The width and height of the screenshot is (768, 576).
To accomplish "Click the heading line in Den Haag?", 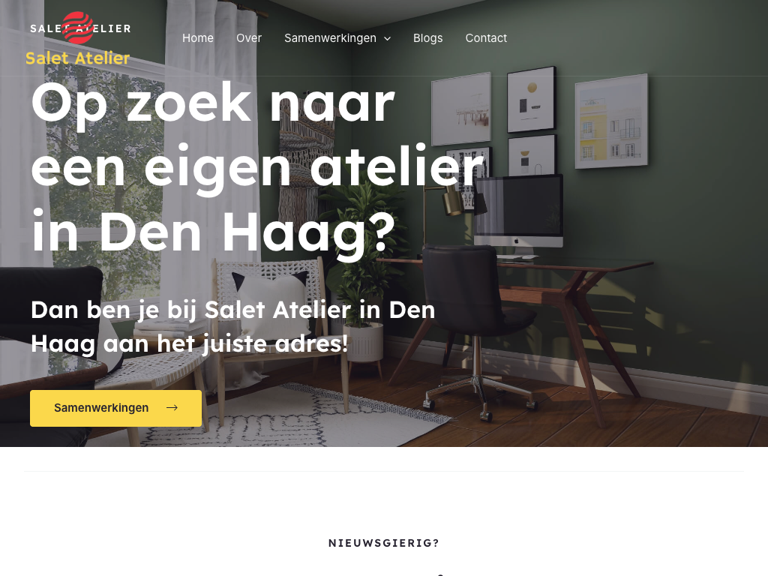I will click(212, 231).
